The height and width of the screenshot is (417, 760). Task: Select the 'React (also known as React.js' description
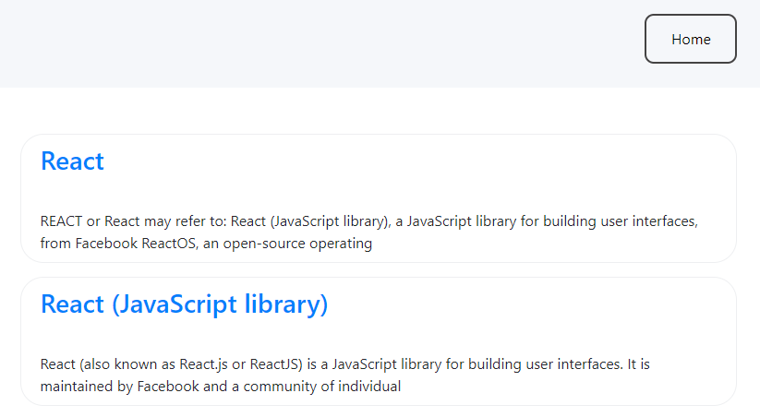[x=344, y=375]
